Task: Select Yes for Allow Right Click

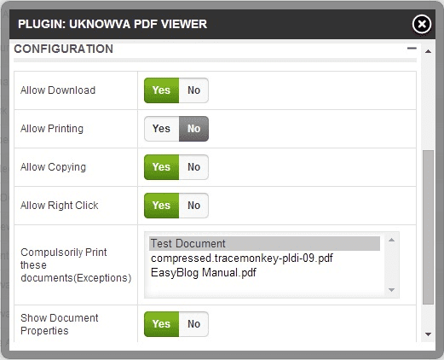Action: point(161,206)
